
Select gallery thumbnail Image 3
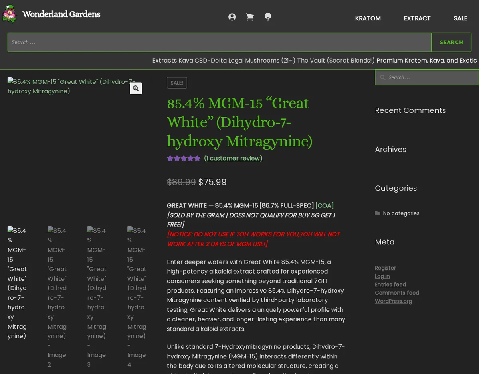pos(97,297)
